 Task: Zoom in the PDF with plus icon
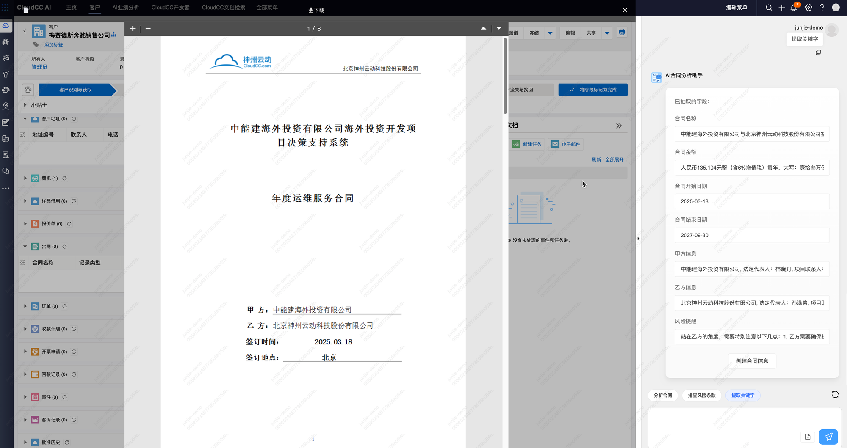coord(133,28)
